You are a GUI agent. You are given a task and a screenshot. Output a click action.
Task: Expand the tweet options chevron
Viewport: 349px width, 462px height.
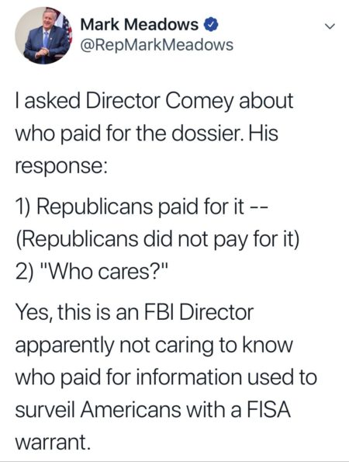tap(330, 26)
